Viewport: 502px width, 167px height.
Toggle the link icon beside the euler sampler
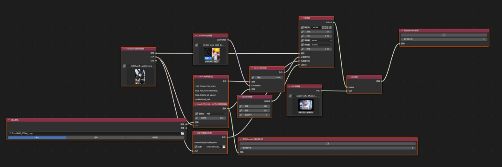coord(302,40)
